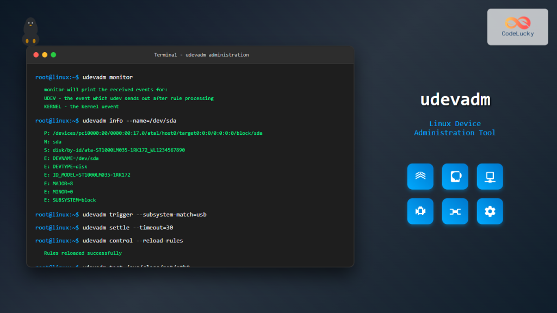The image size is (557, 313).
Task: Toggle the green zoom button on terminal
Action: tap(53, 54)
